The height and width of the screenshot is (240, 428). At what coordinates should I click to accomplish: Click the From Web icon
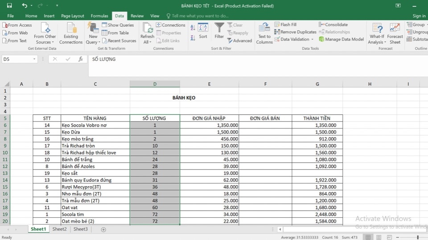(x=4, y=33)
